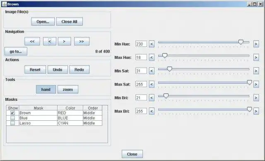The image size is (265, 161).
Task: Click the Close All button
Action: pos(70,22)
